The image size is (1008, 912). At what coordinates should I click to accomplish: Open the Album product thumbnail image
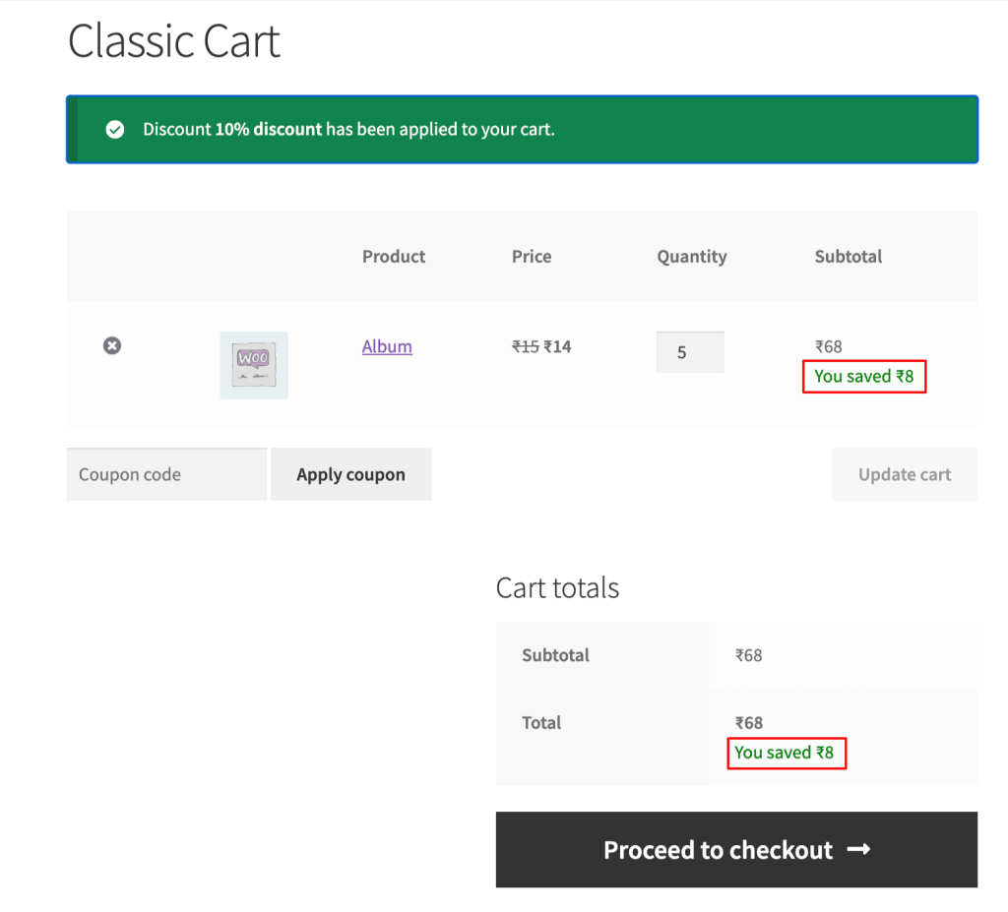click(x=254, y=364)
